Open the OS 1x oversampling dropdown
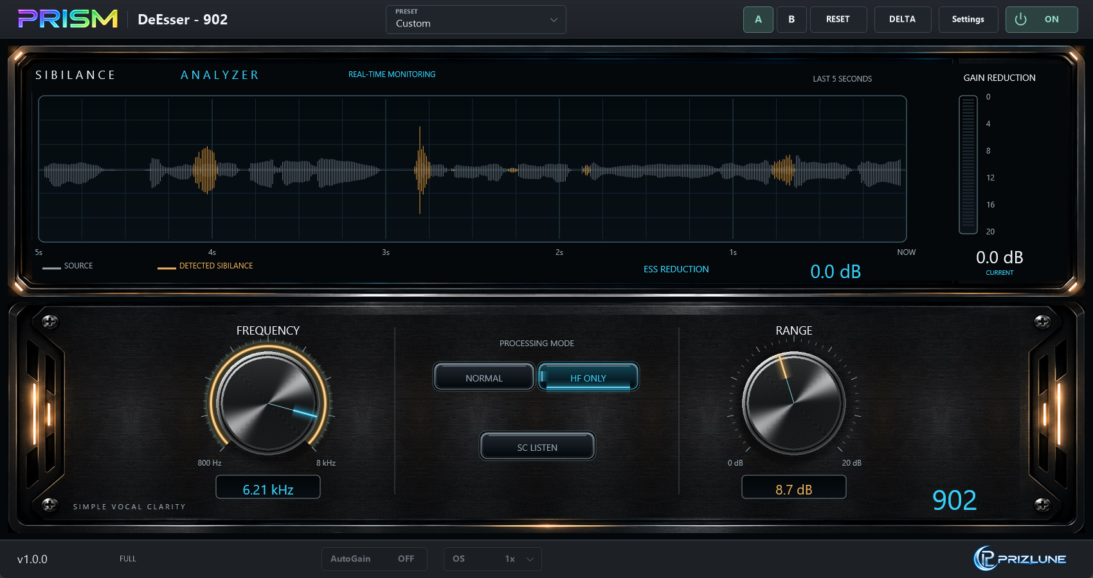Image resolution: width=1093 pixels, height=578 pixels. pos(492,559)
